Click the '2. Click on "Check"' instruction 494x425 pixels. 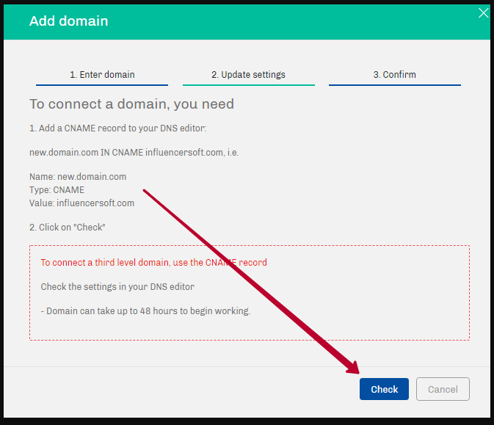tap(68, 227)
